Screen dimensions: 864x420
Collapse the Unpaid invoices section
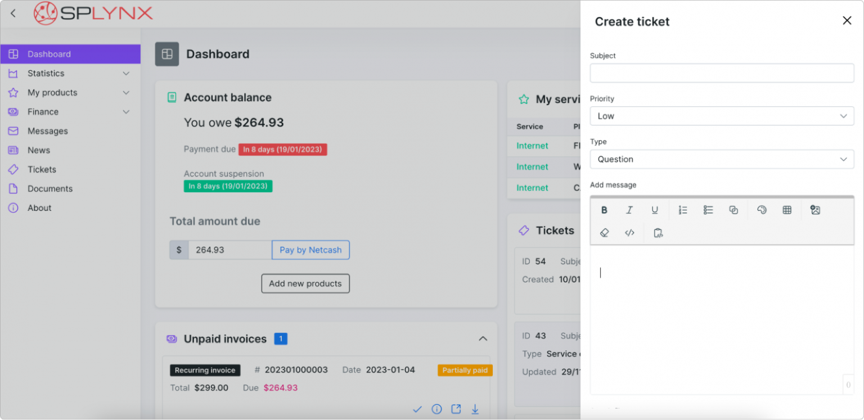coord(483,338)
